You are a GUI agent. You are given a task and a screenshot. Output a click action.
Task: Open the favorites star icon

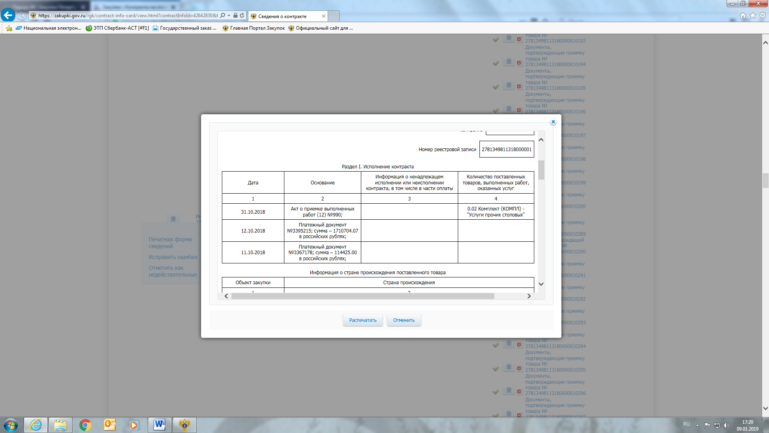coord(753,16)
